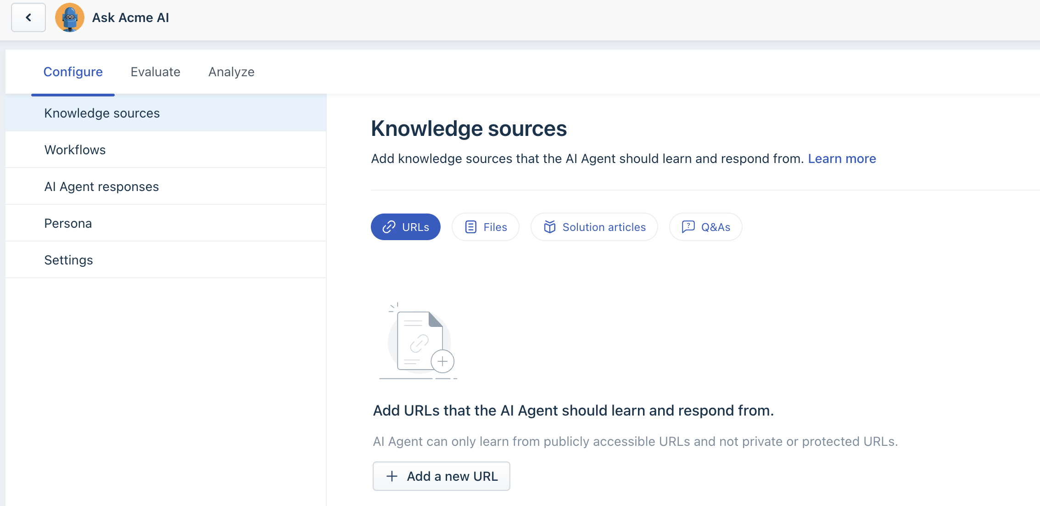
Task: Switch to the Analyze tab
Action: [x=231, y=72]
